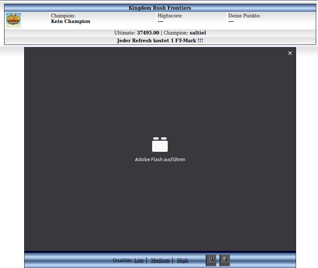The height and width of the screenshot is (268, 318).
Task: Click the 'Jeder Refresh kostet 1 FT-Mark' notice
Action: (160, 40)
